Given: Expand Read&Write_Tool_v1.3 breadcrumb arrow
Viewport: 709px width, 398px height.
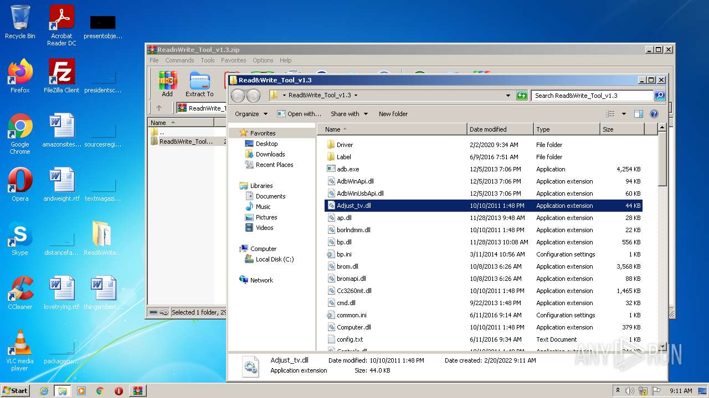Looking at the screenshot, I should [356, 95].
